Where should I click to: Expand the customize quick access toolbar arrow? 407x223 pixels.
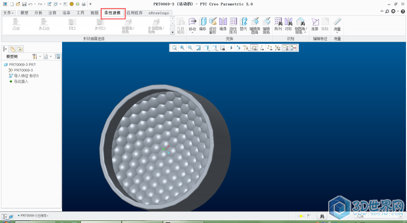[91, 4]
